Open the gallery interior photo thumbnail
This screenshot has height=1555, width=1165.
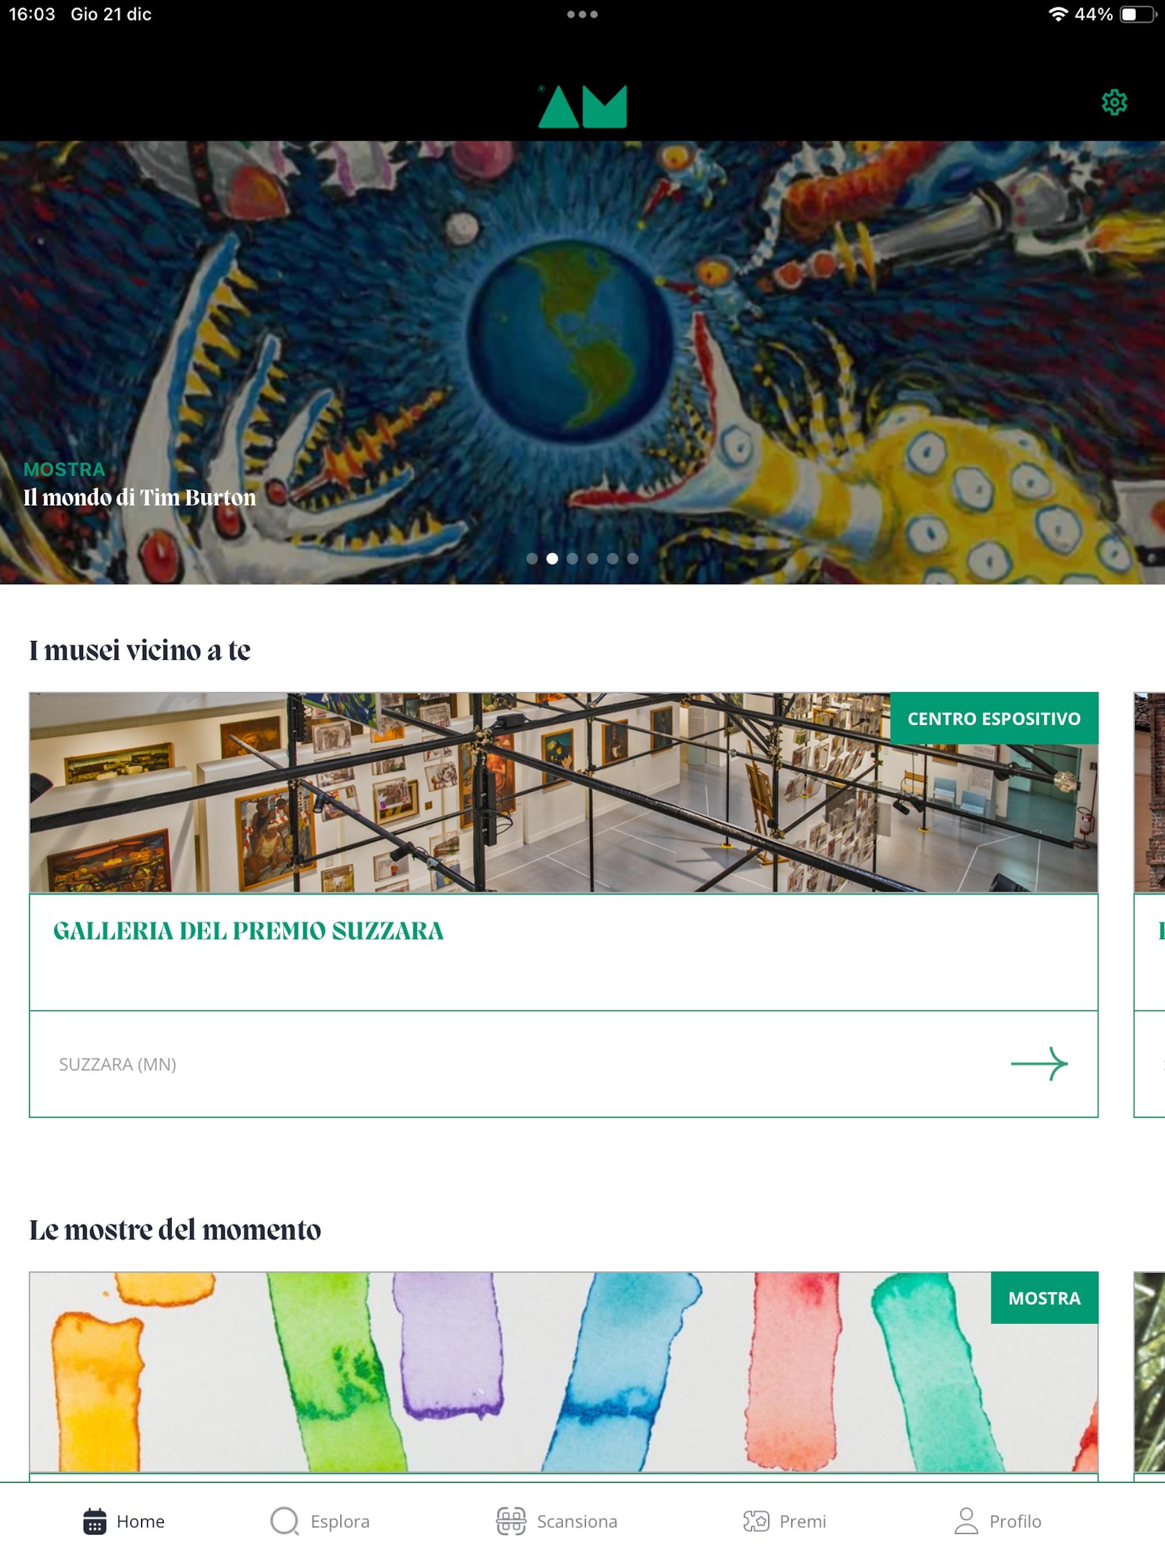pos(564,792)
